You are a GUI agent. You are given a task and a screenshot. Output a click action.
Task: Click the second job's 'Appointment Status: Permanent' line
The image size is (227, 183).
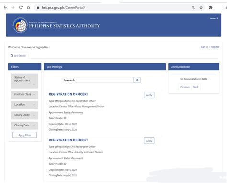click(x=66, y=158)
